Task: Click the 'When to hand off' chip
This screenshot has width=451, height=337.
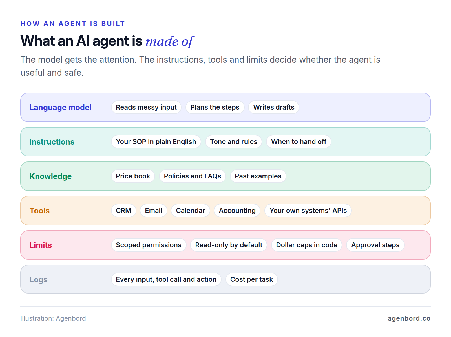Action: coord(299,142)
